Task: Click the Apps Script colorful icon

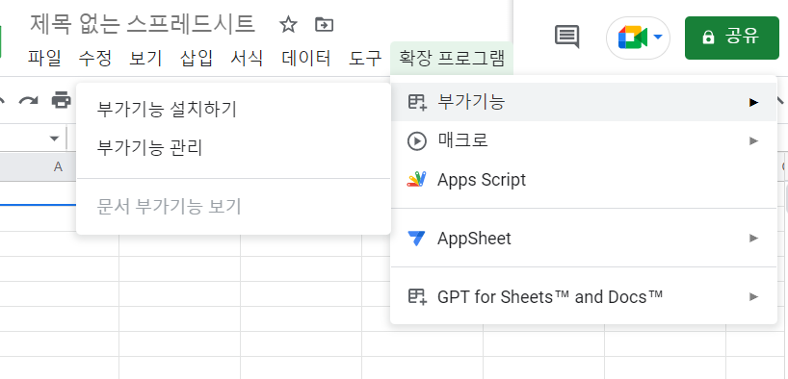Action: pyautogui.click(x=416, y=180)
